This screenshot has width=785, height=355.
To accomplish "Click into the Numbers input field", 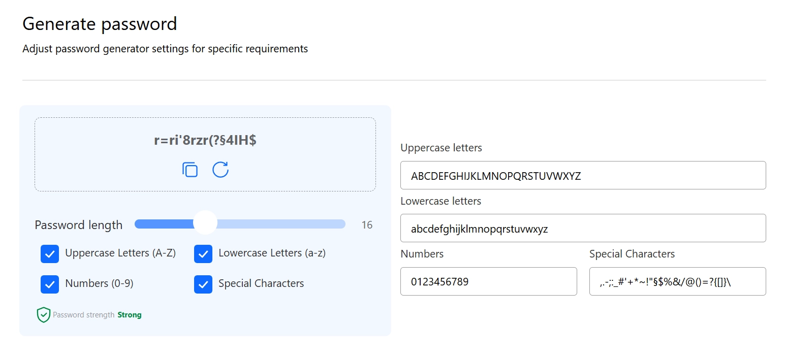I will [x=488, y=281].
